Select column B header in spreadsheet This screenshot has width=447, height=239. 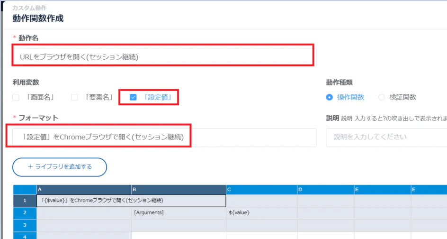point(179,190)
